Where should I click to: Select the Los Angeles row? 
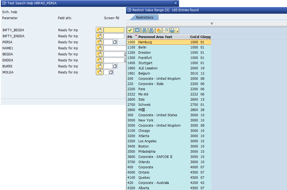tap(169, 141)
